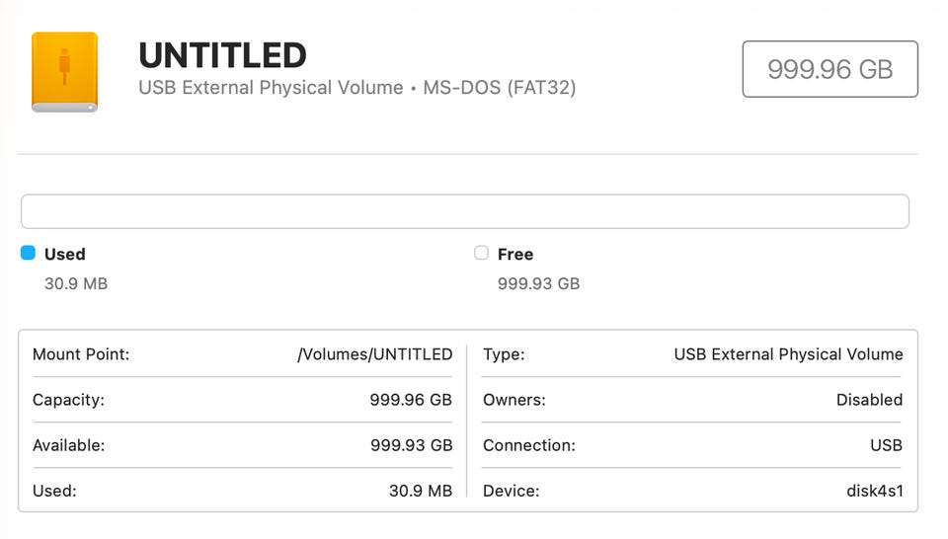Select the disk4s1 device identifier

(874, 491)
